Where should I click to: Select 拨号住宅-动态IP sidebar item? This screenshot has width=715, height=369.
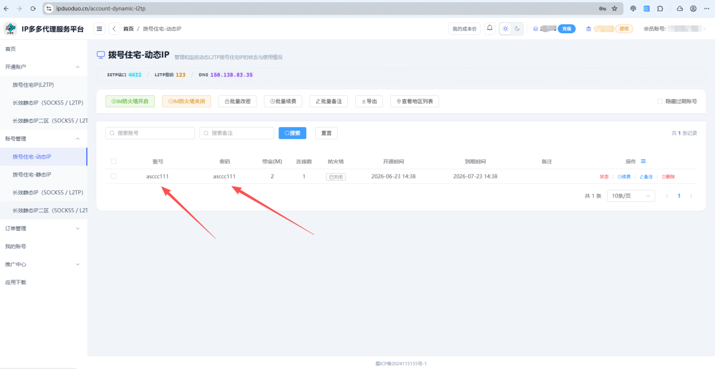tap(43, 156)
